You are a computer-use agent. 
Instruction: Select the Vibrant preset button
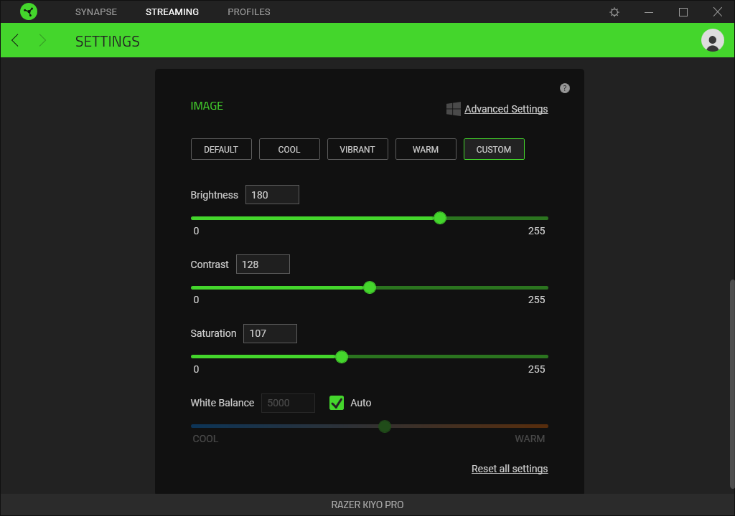coord(357,149)
